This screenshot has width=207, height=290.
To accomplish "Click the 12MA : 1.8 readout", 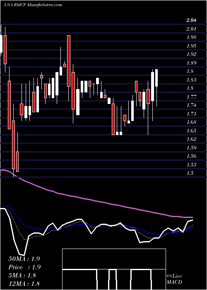I will [x=24, y=284].
